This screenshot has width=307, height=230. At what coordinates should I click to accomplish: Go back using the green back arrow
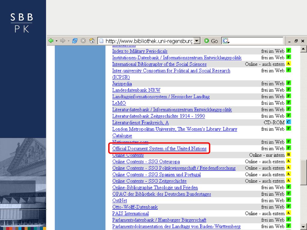(x=51, y=41)
